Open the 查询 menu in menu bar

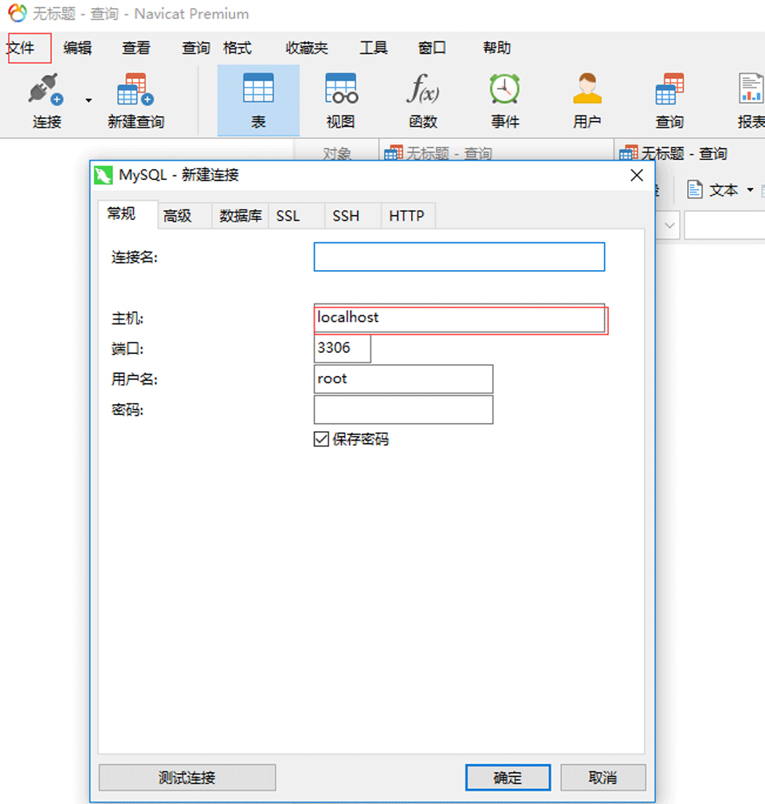(x=196, y=48)
